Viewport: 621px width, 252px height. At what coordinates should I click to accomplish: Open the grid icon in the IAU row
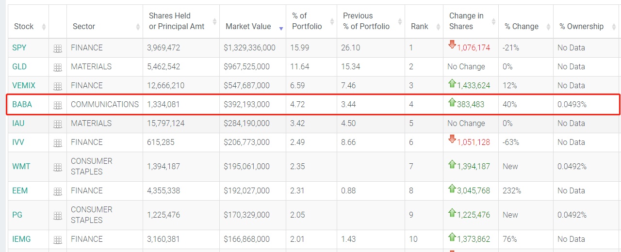click(x=58, y=124)
